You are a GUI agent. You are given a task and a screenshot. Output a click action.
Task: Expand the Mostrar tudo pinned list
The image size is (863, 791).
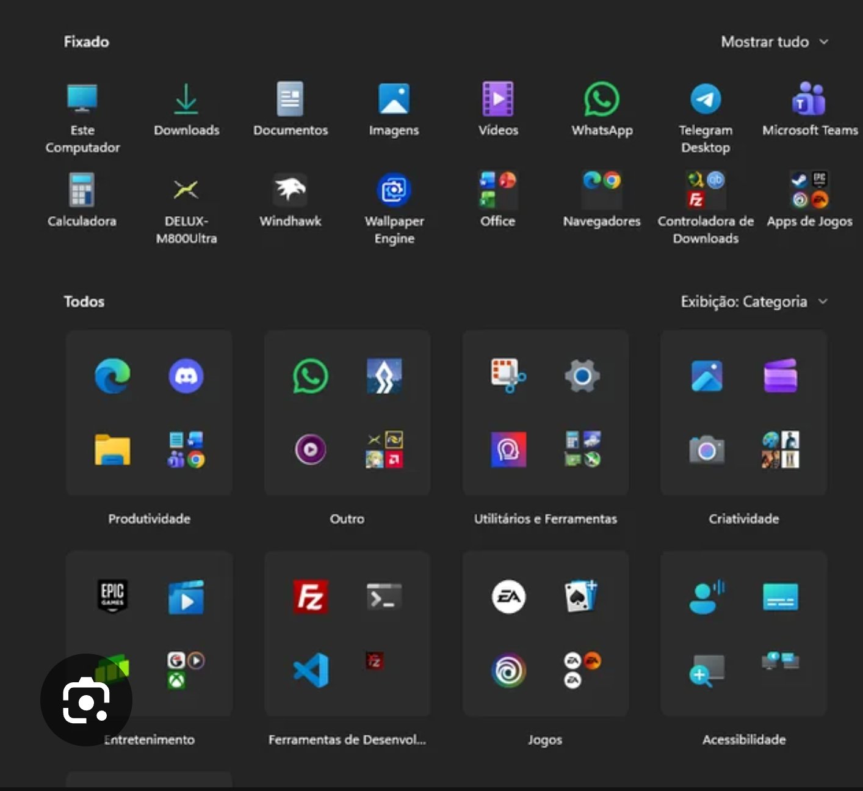click(775, 42)
